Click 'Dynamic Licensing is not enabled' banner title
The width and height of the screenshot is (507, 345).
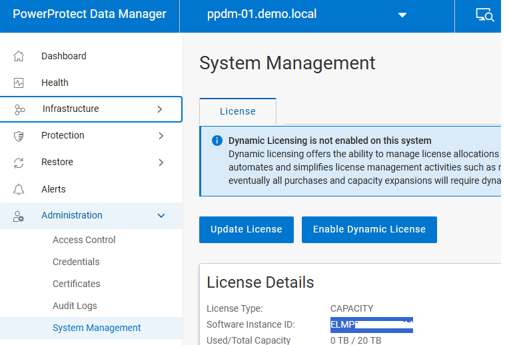(330, 141)
